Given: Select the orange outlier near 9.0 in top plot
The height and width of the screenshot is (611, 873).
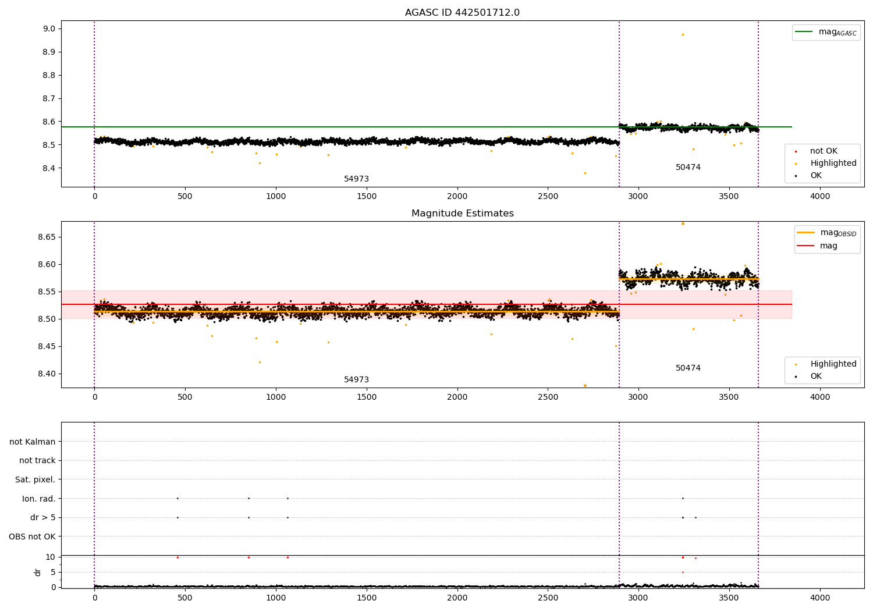Looking at the screenshot, I should tap(683, 34).
